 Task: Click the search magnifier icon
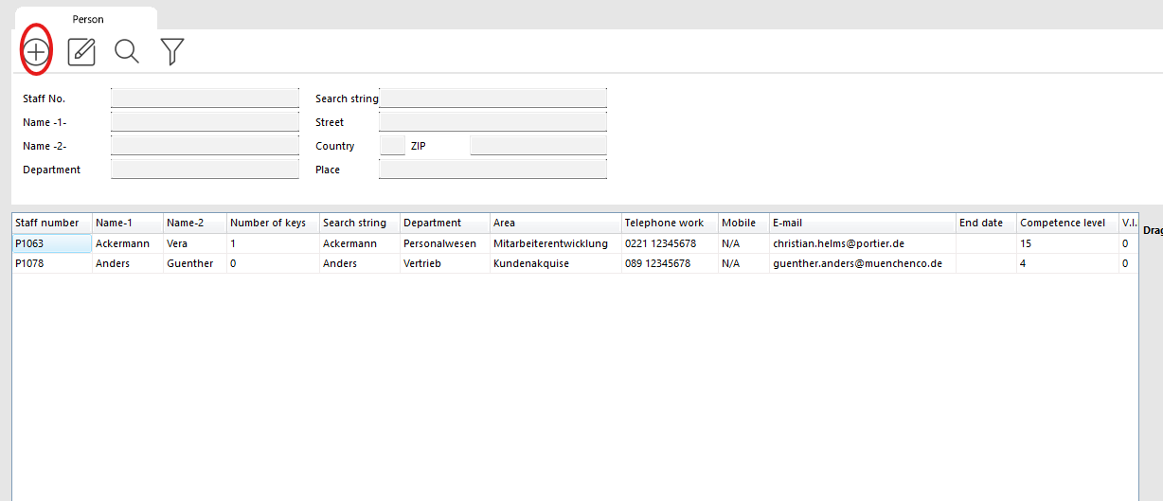[127, 51]
